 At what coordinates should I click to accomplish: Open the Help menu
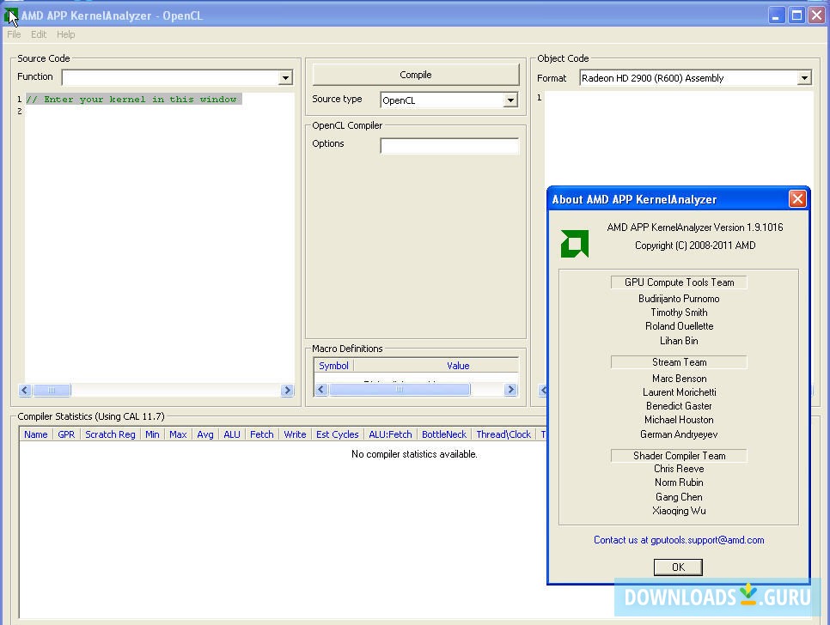(65, 34)
